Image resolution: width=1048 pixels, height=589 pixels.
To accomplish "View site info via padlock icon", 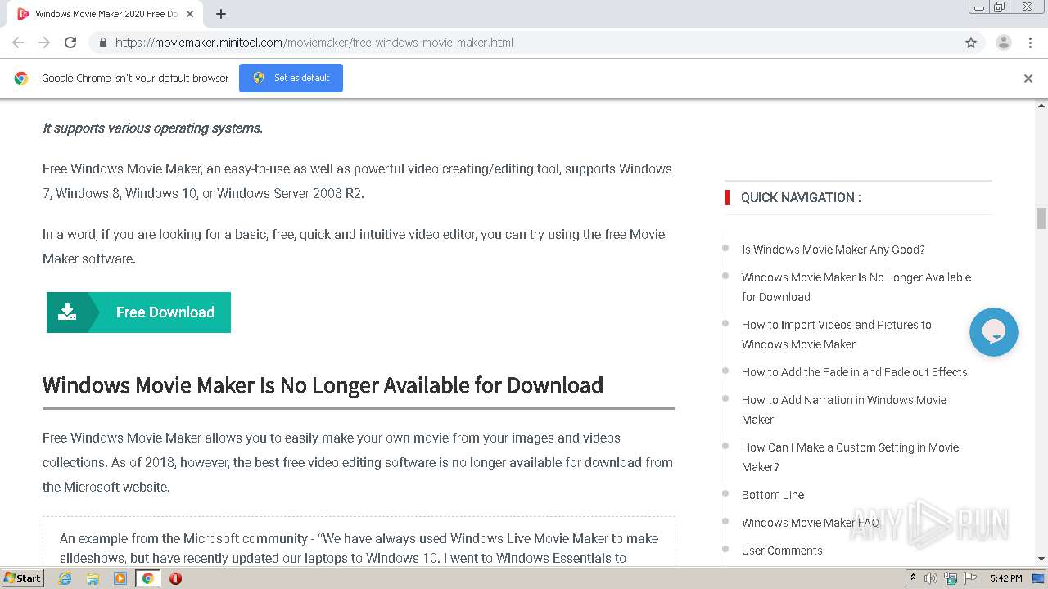I will pyautogui.click(x=103, y=43).
